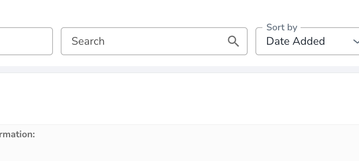Viewport: 359px width, 161px height.
Task: Click the blank space right of Date Added
Action: 339,41
